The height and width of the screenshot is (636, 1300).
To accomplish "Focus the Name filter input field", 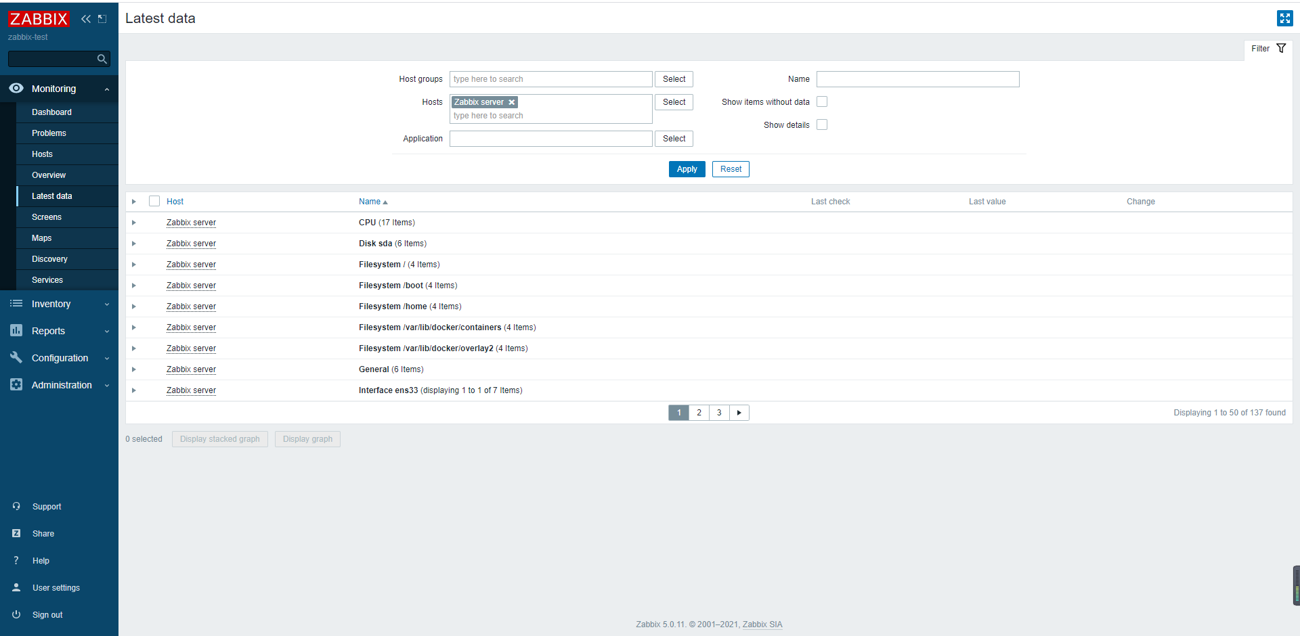I will 918,79.
